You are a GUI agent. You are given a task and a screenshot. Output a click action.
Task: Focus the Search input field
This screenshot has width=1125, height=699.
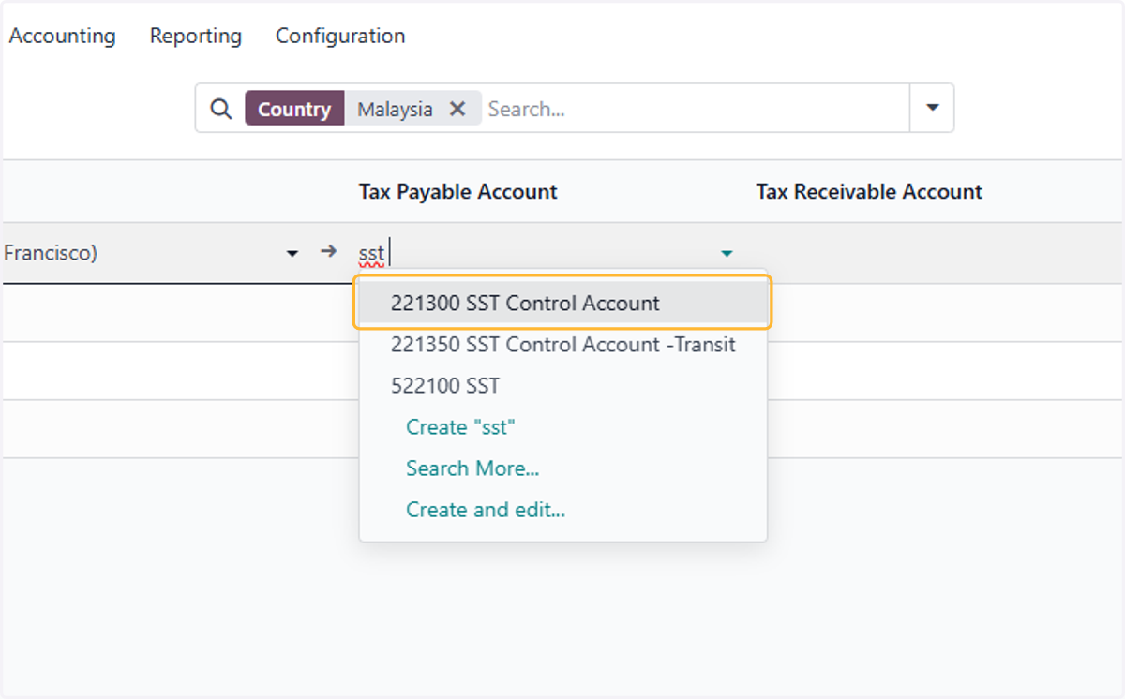[x=694, y=109]
